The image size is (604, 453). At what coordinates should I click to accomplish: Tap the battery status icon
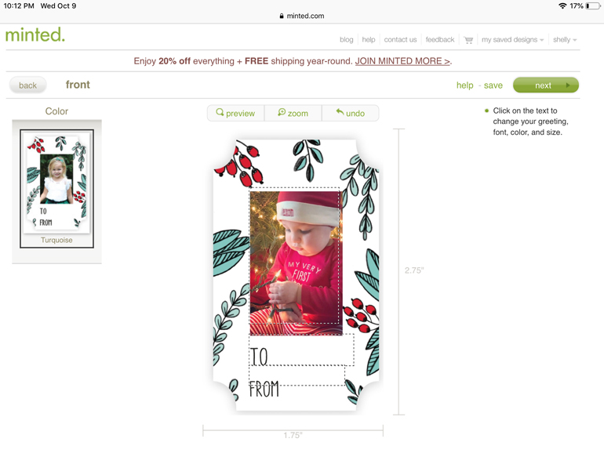pos(592,5)
